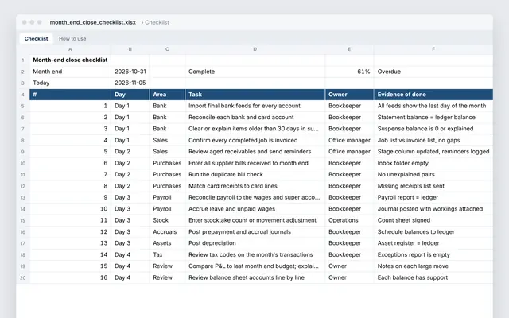This screenshot has width=509, height=318.
Task: Select column F header
Action: pos(433,49)
